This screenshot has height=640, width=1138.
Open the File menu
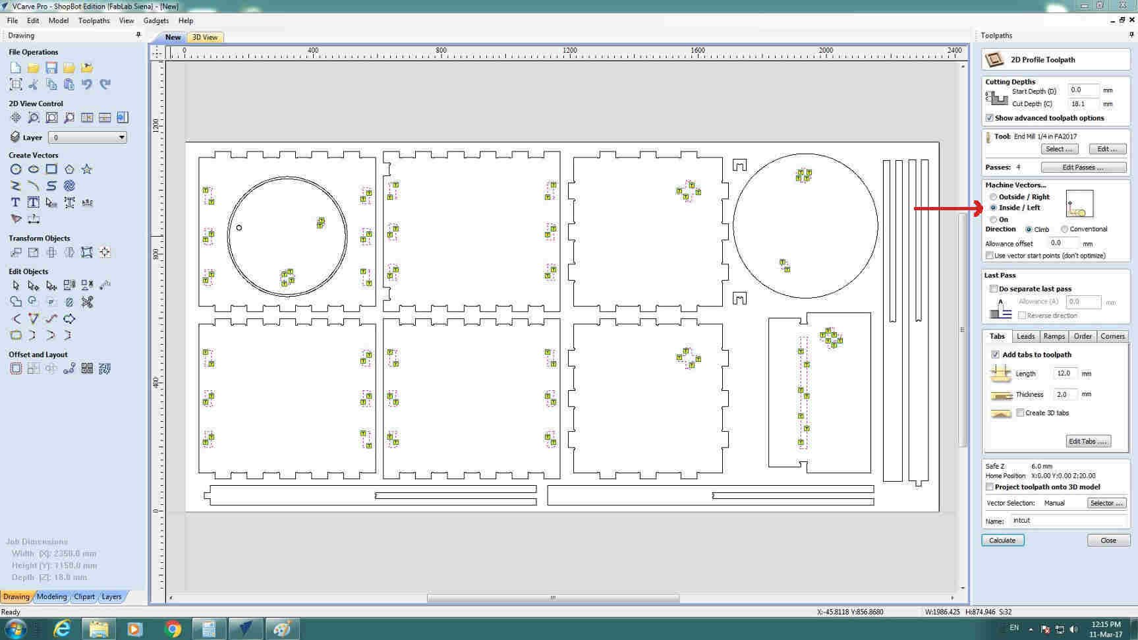[x=13, y=20]
